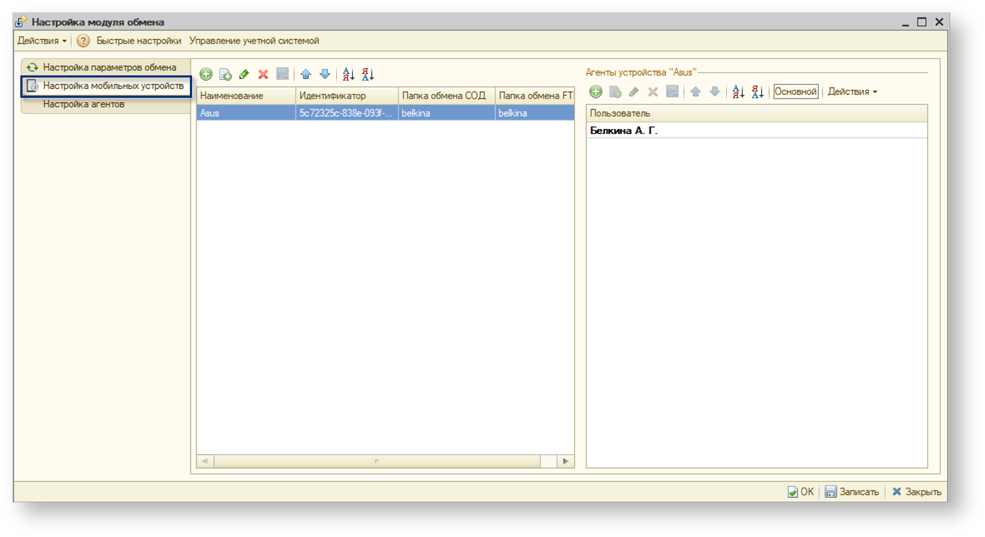Delete agent entry in agents toolbar
This screenshot has height=537, width=985.
click(653, 92)
